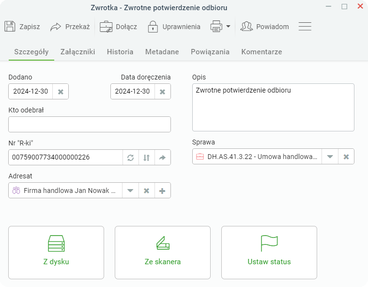
Task: Click the Zapisz label
Action: [30, 27]
